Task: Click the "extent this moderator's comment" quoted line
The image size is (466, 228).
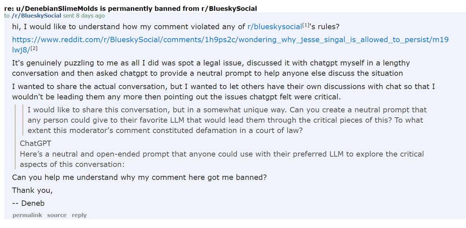Action: (x=165, y=131)
